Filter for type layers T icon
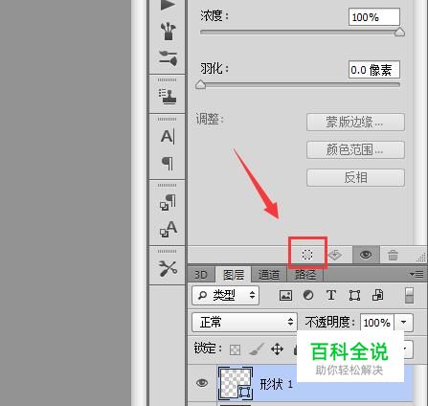This screenshot has width=428, height=406. pyautogui.click(x=331, y=295)
